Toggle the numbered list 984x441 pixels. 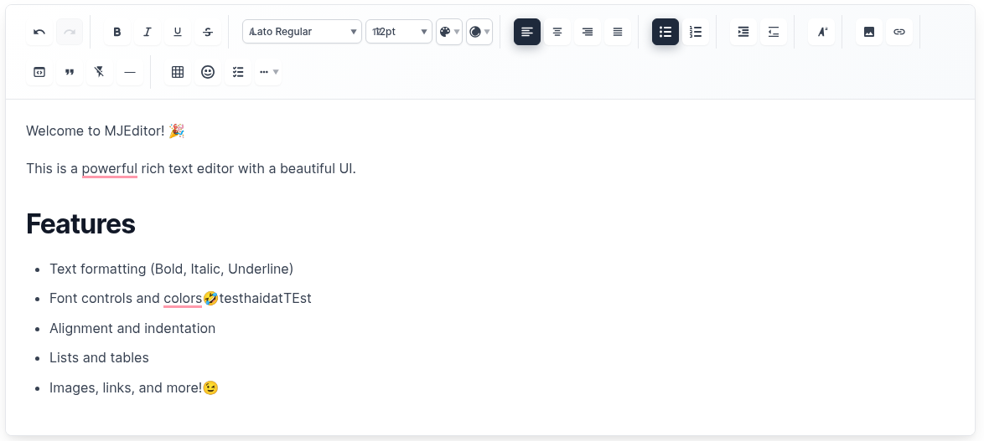[696, 32]
